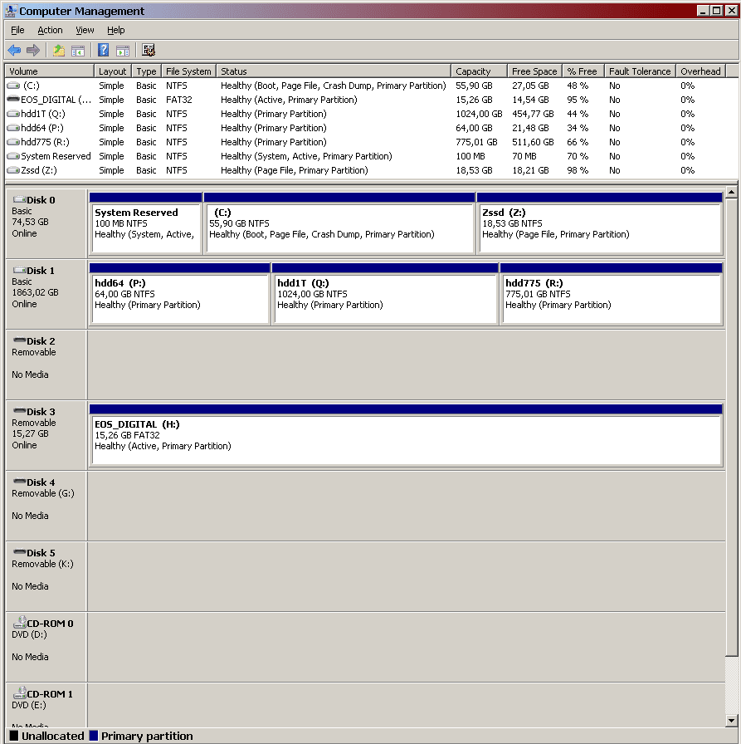Click CD-ROM 0 disc drive icon
The width and height of the screenshot is (741, 744).
click(x=19, y=622)
